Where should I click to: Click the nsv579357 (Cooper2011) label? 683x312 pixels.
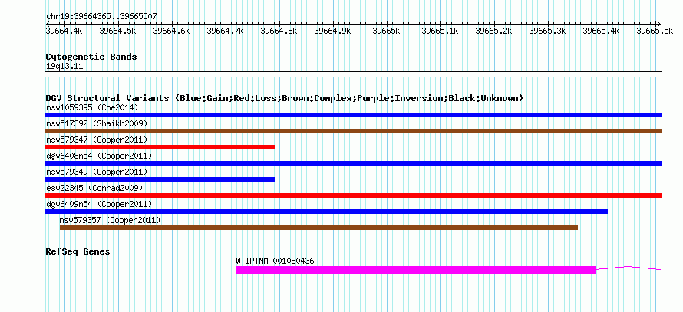111,220
